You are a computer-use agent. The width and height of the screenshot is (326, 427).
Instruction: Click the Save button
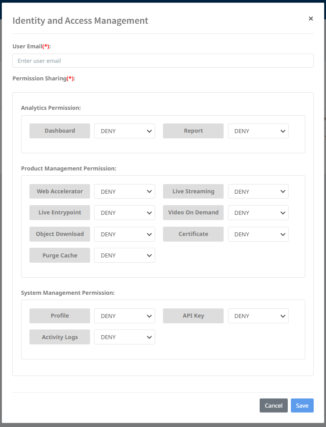pos(302,405)
